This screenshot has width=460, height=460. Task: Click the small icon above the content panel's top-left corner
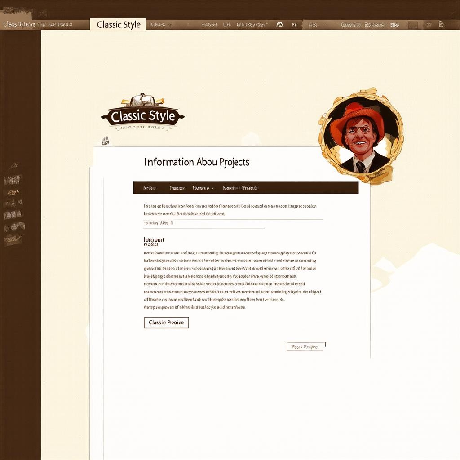pyautogui.click(x=105, y=141)
